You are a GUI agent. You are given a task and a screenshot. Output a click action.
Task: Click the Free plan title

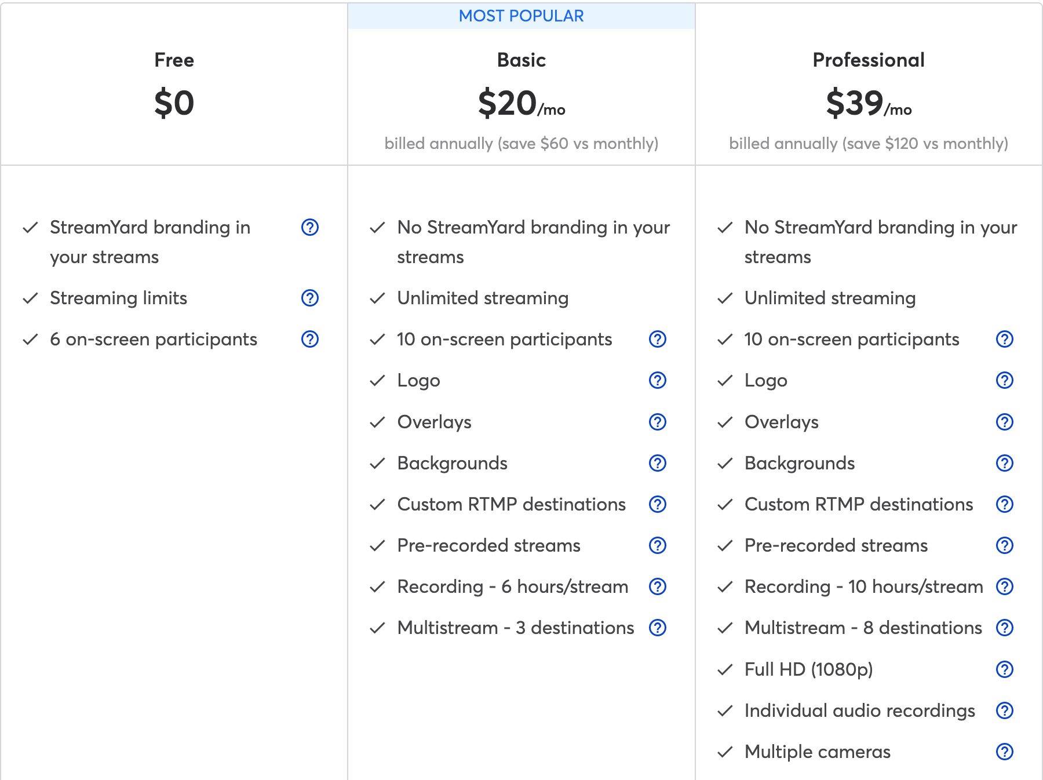tap(174, 60)
